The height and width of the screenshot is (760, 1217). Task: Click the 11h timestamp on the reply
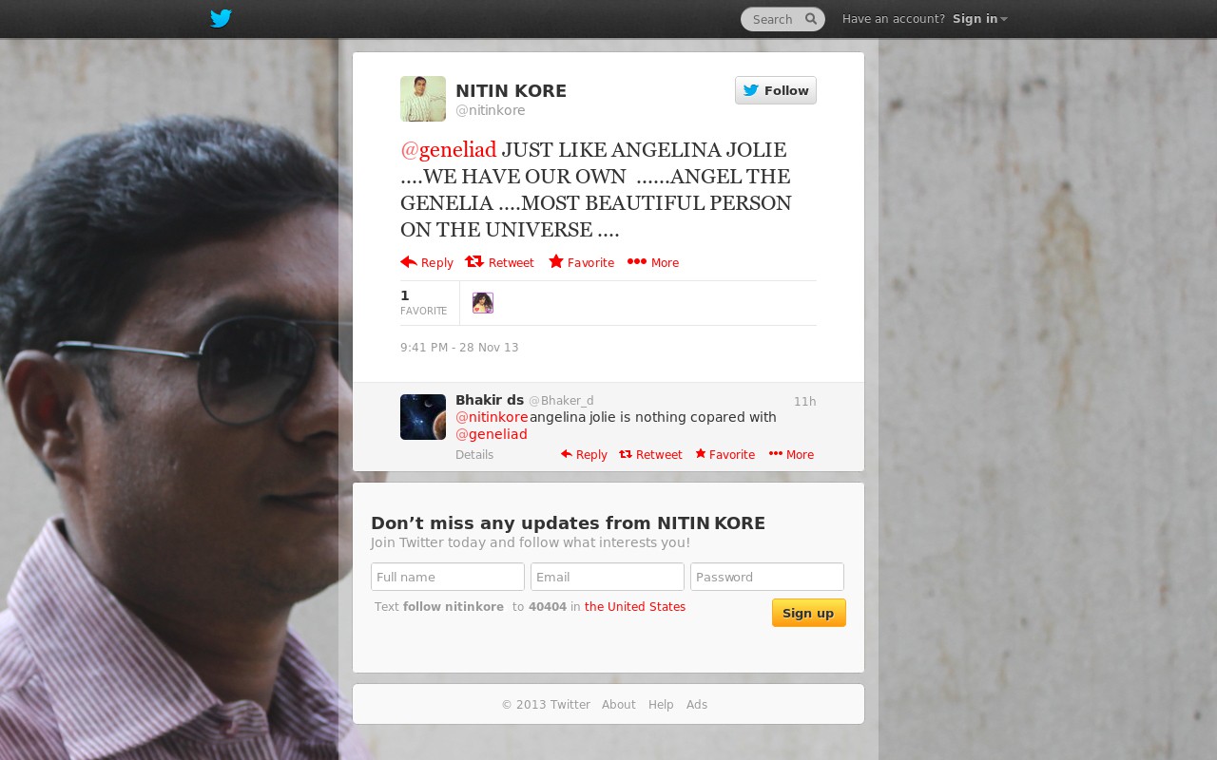tap(804, 402)
